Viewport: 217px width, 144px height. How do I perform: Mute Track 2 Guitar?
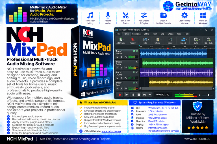117,67
